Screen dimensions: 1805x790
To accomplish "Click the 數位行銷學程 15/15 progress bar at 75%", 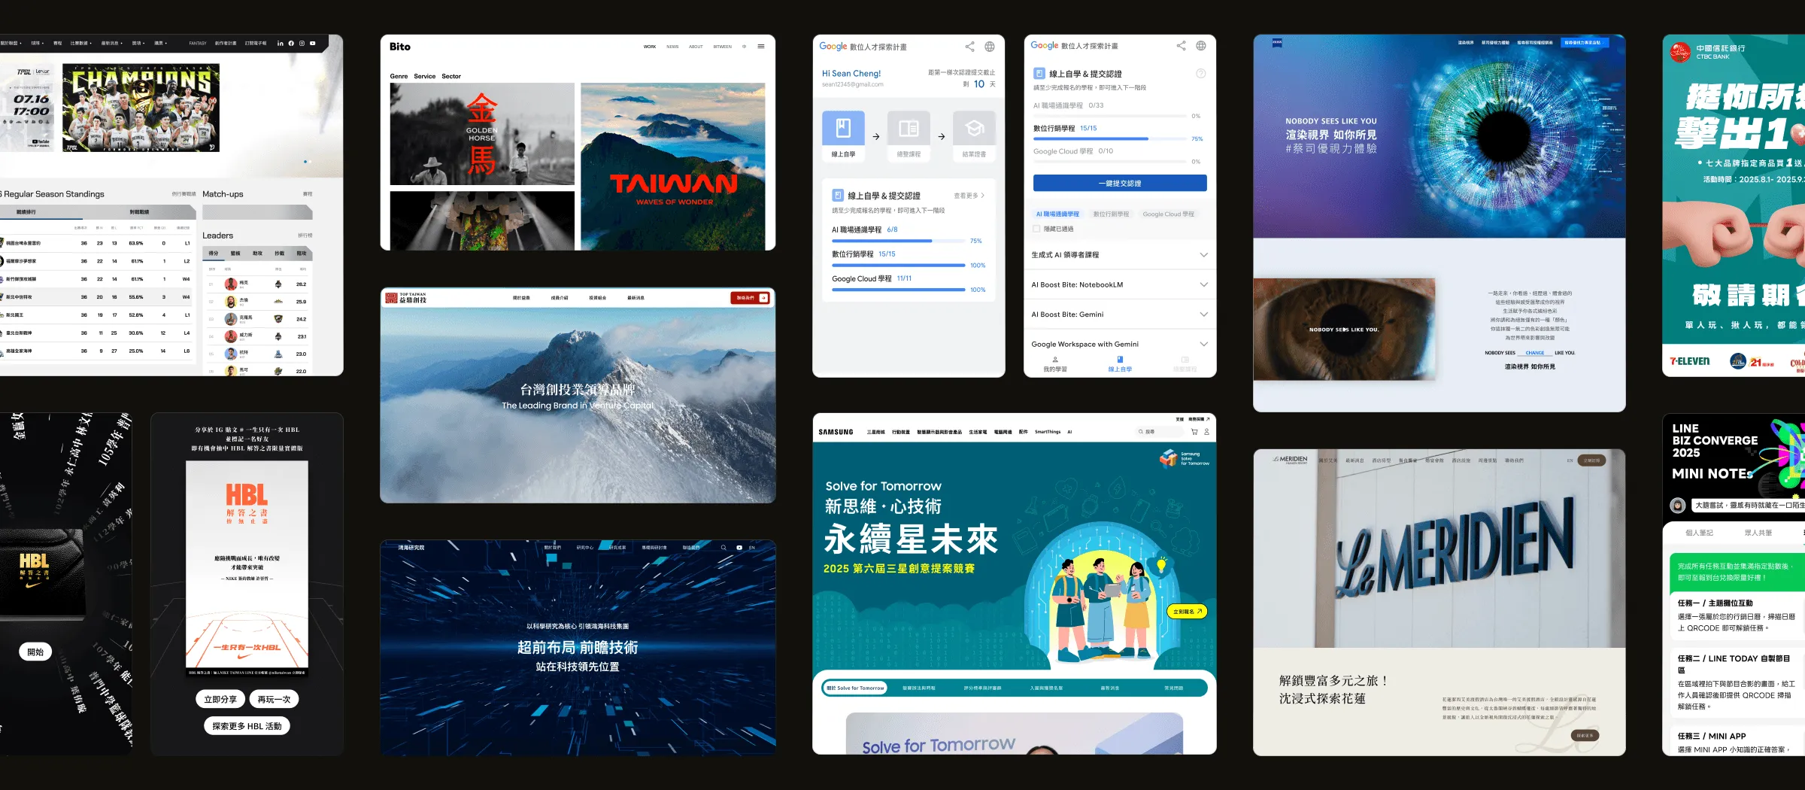I will coord(1110,139).
